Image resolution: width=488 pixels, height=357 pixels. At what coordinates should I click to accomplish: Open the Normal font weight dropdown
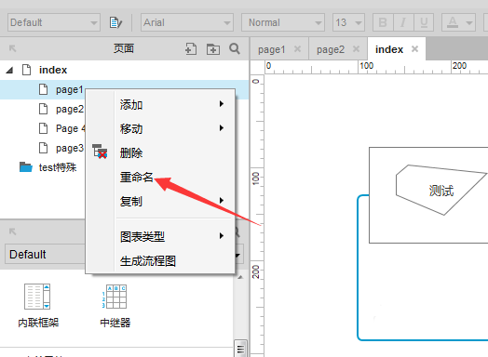pos(283,22)
